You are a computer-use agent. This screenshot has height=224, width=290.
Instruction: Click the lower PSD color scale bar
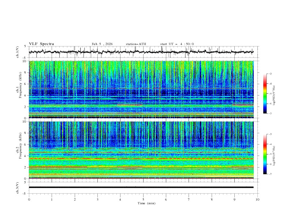(x=265, y=154)
